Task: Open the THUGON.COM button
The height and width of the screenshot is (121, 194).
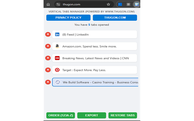Action: point(115,18)
